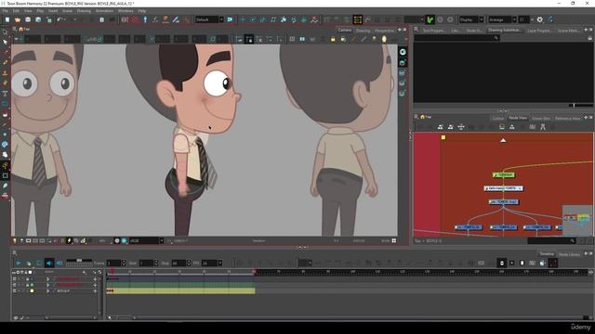
Task: Click the green render preview icon
Action: click(430, 19)
